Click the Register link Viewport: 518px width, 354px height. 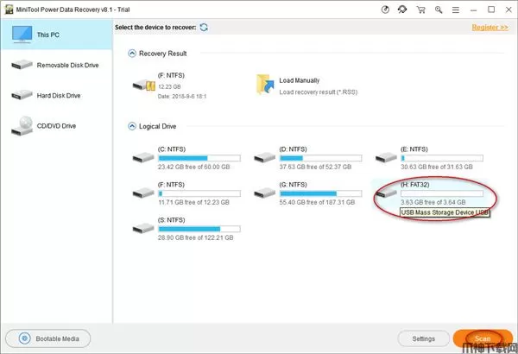click(x=489, y=28)
